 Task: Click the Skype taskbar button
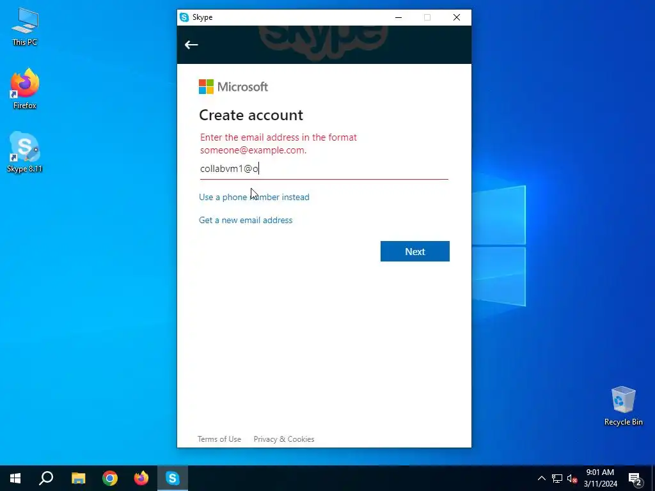click(173, 478)
